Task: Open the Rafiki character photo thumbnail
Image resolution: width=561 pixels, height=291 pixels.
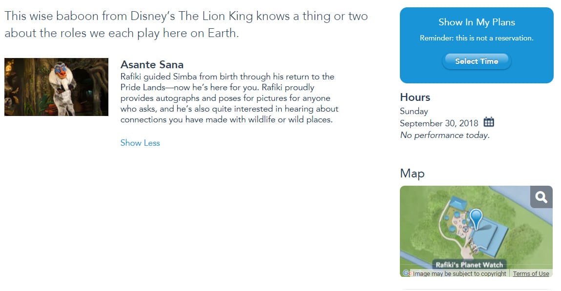Action: coord(56,87)
